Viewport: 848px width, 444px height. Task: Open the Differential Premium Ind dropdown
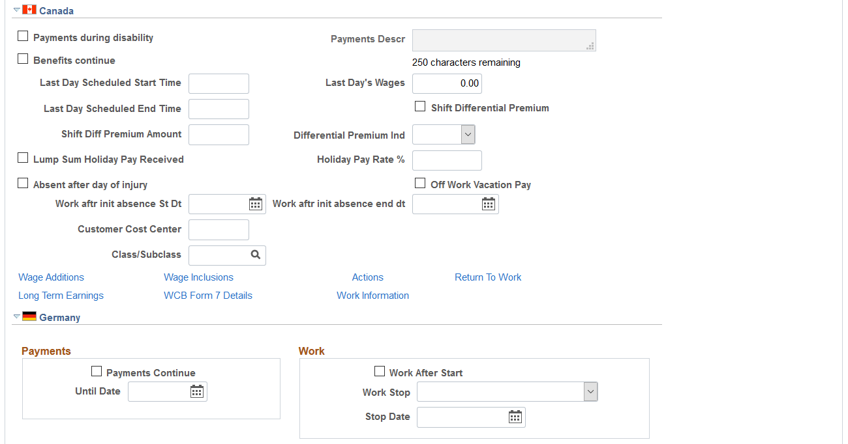pos(444,135)
